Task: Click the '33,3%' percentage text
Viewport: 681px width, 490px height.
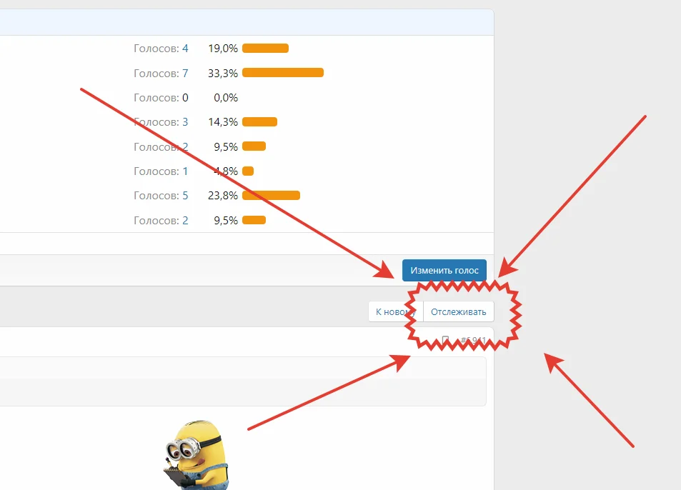Action: pos(223,73)
